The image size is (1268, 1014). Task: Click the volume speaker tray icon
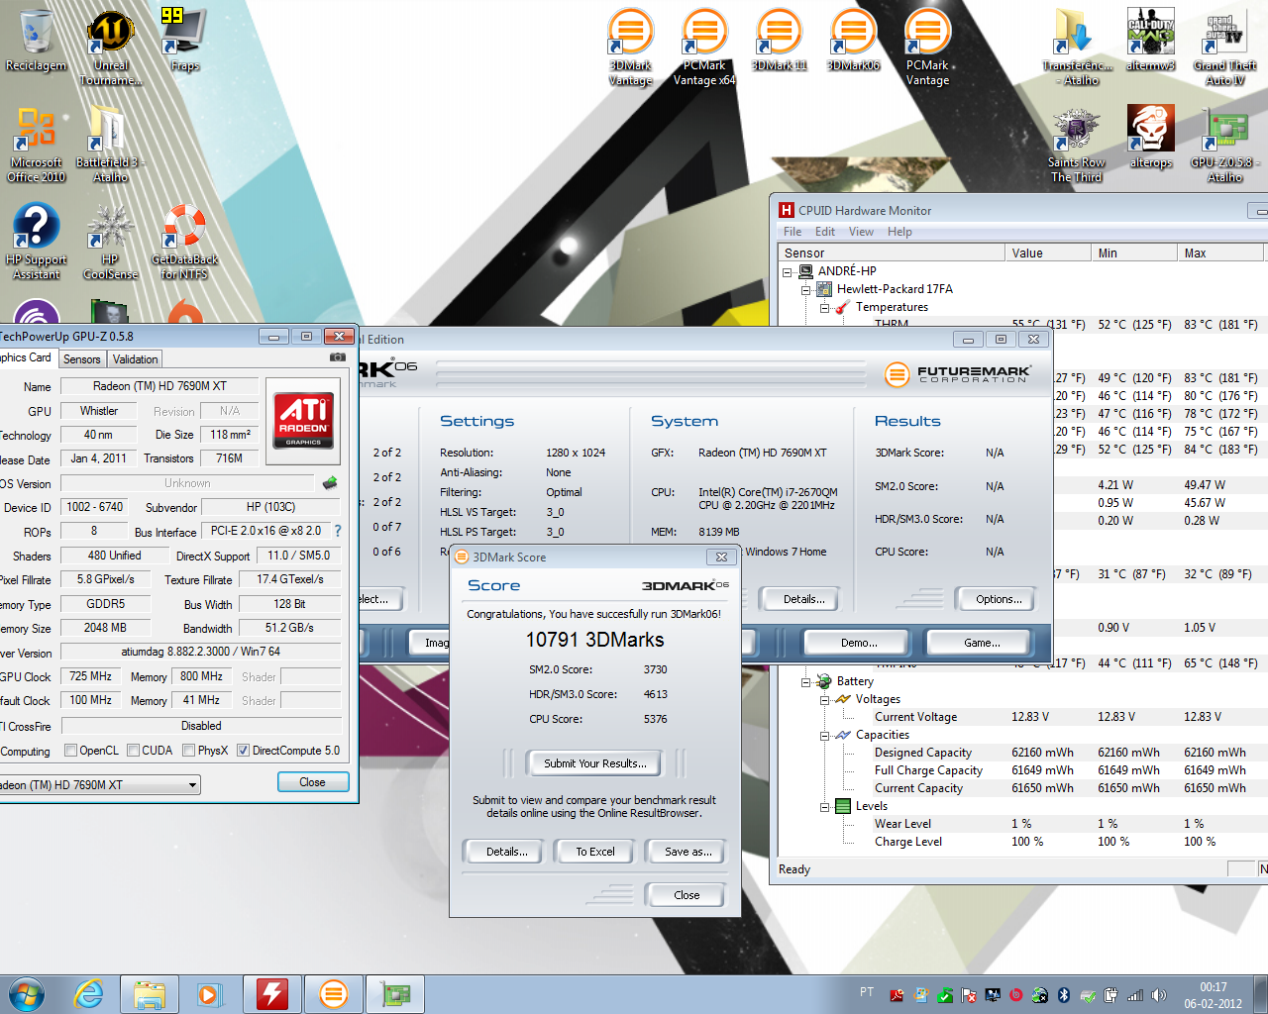tap(1159, 995)
